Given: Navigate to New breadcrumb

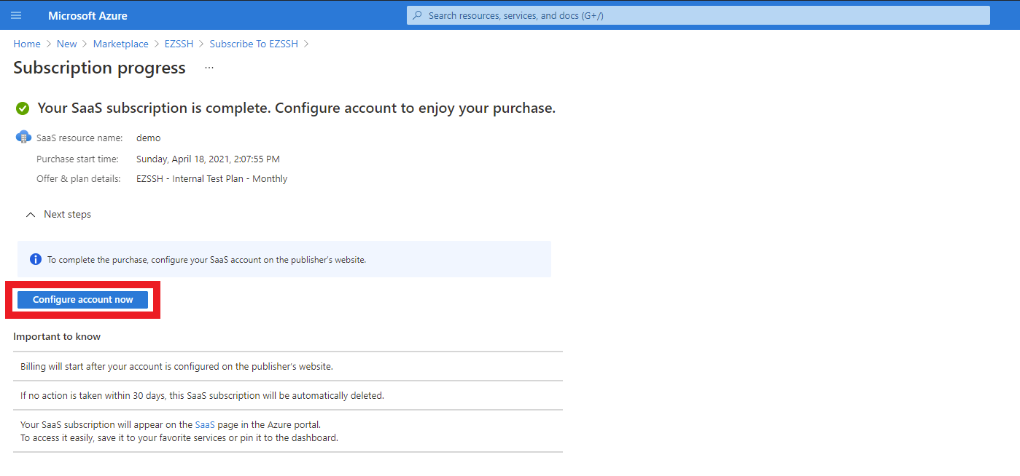Looking at the screenshot, I should [x=66, y=44].
